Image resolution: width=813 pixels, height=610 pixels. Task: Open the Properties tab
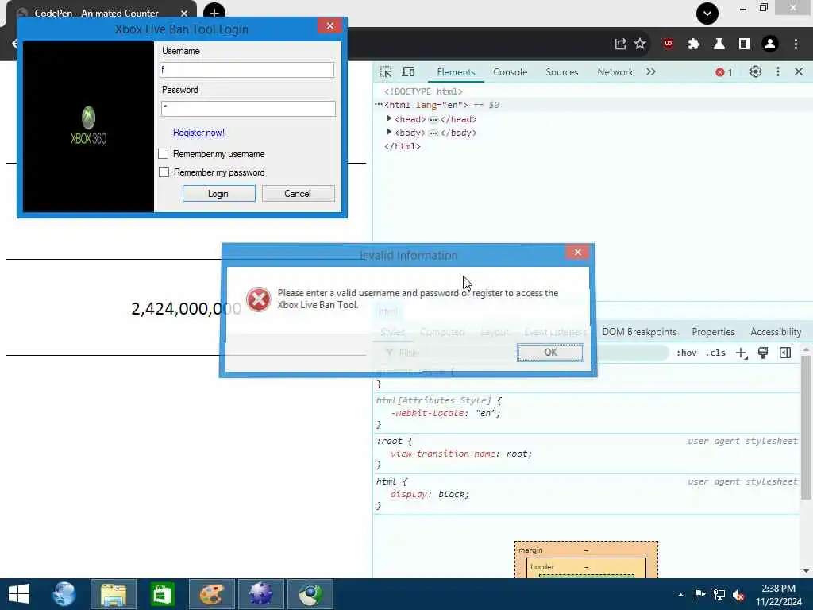click(713, 332)
